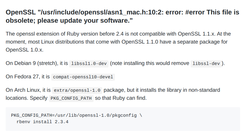Click the 'rbenv install 2.3.4' command line
244x134 pixels.
click(42, 122)
